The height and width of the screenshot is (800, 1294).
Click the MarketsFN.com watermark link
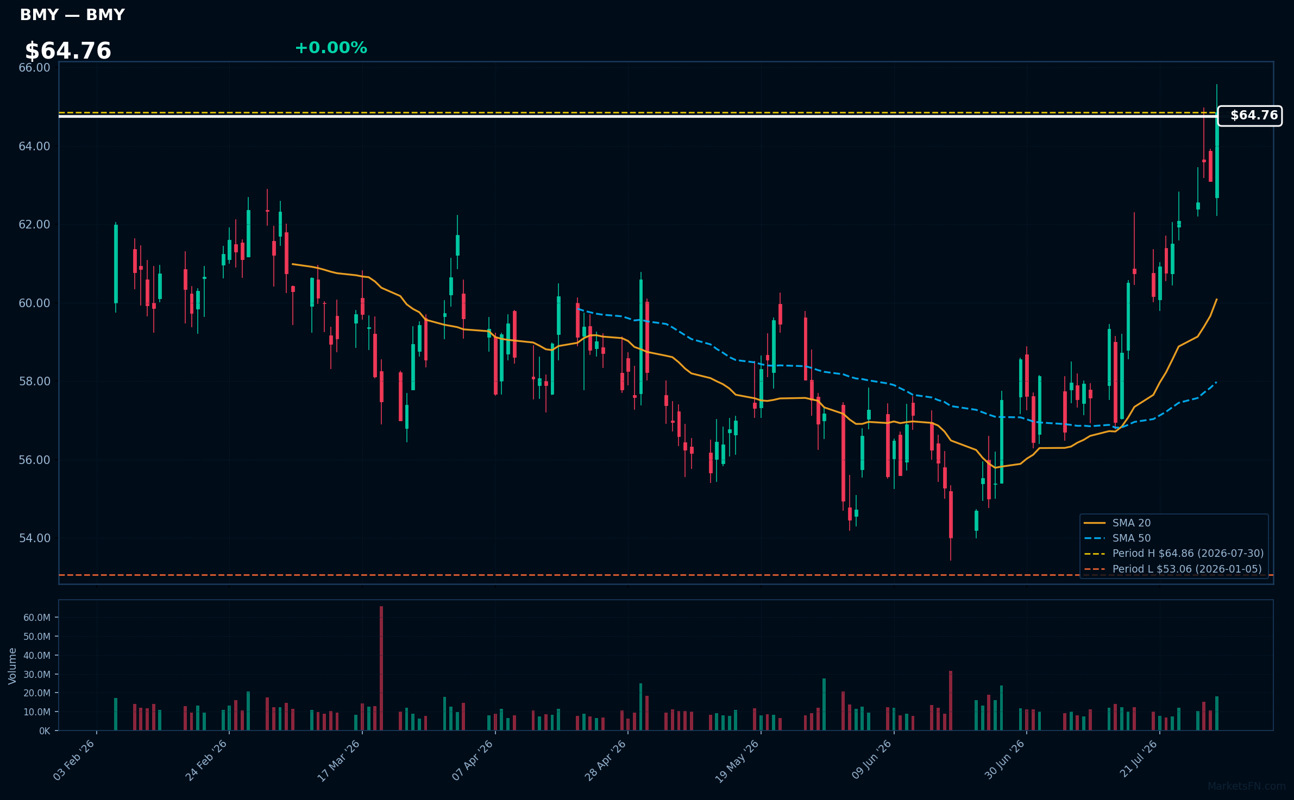coord(1247,786)
